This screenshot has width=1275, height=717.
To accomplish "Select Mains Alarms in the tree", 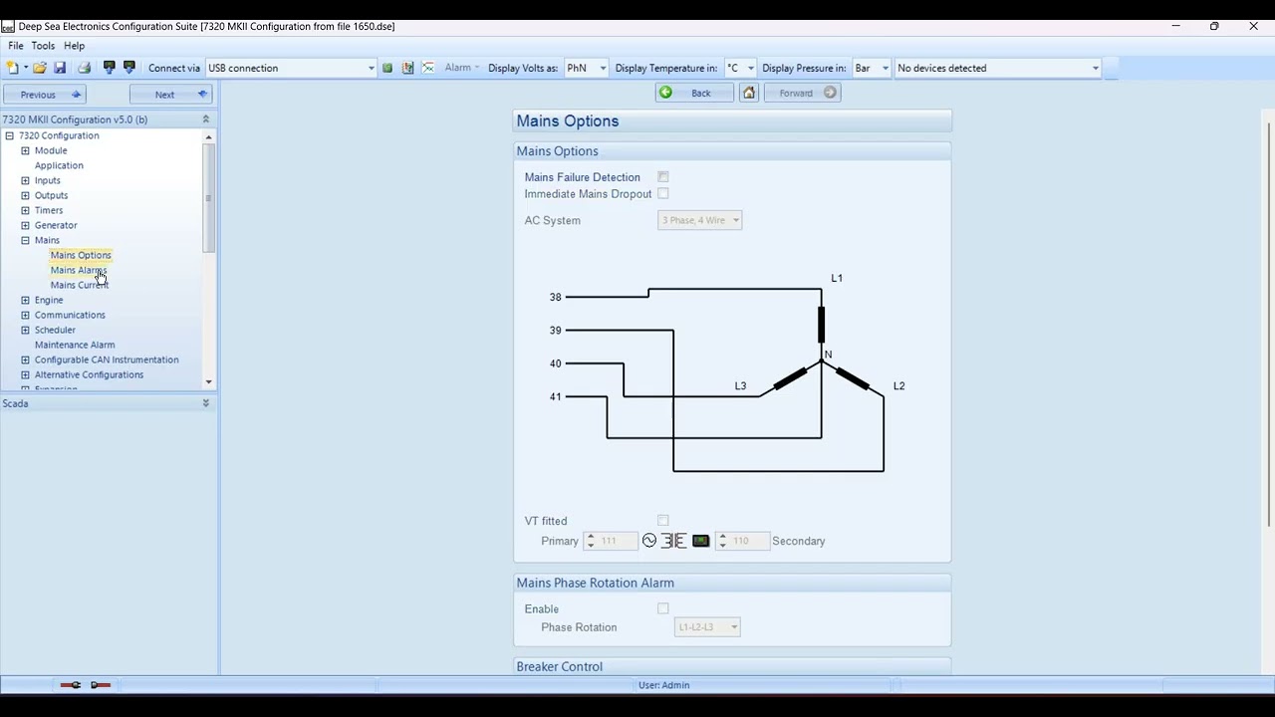I will point(78,270).
